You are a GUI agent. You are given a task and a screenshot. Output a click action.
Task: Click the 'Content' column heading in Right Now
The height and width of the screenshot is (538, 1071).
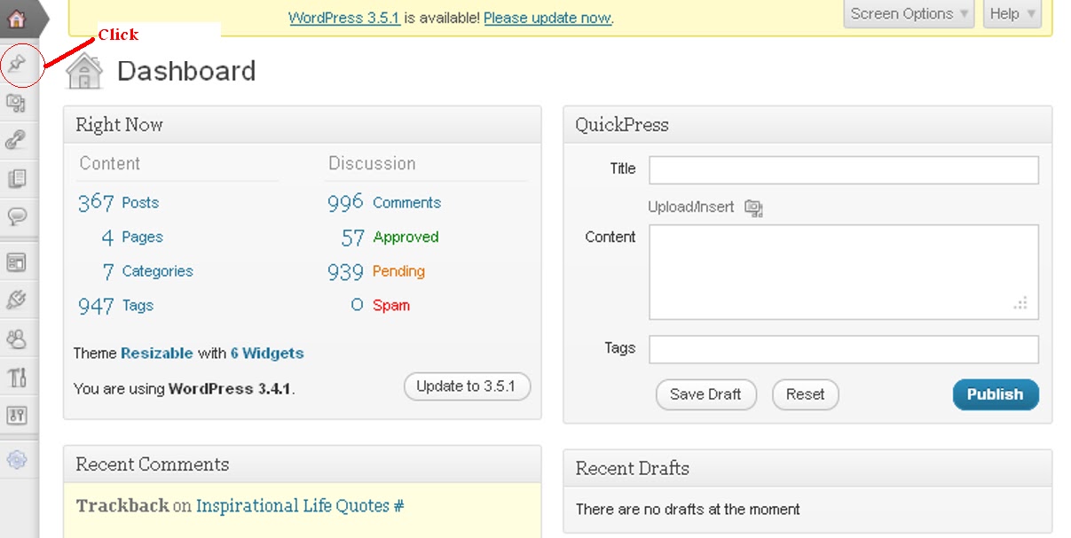(110, 164)
